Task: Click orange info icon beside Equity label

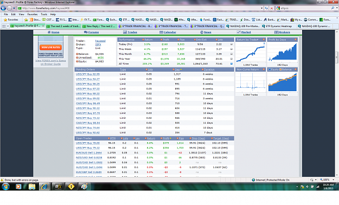Action: pos(77,61)
